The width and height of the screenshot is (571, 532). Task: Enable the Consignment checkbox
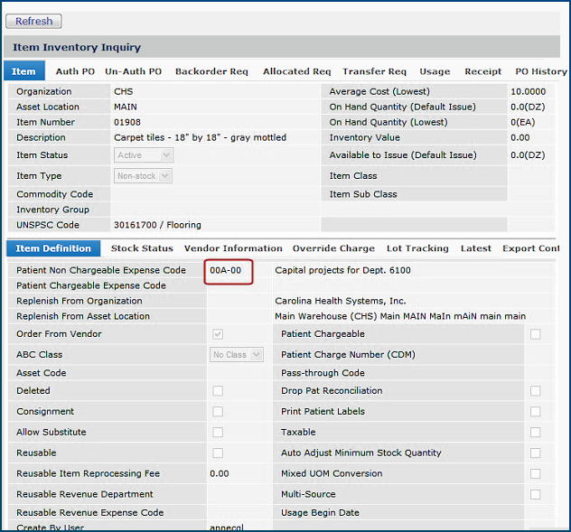pyautogui.click(x=218, y=411)
